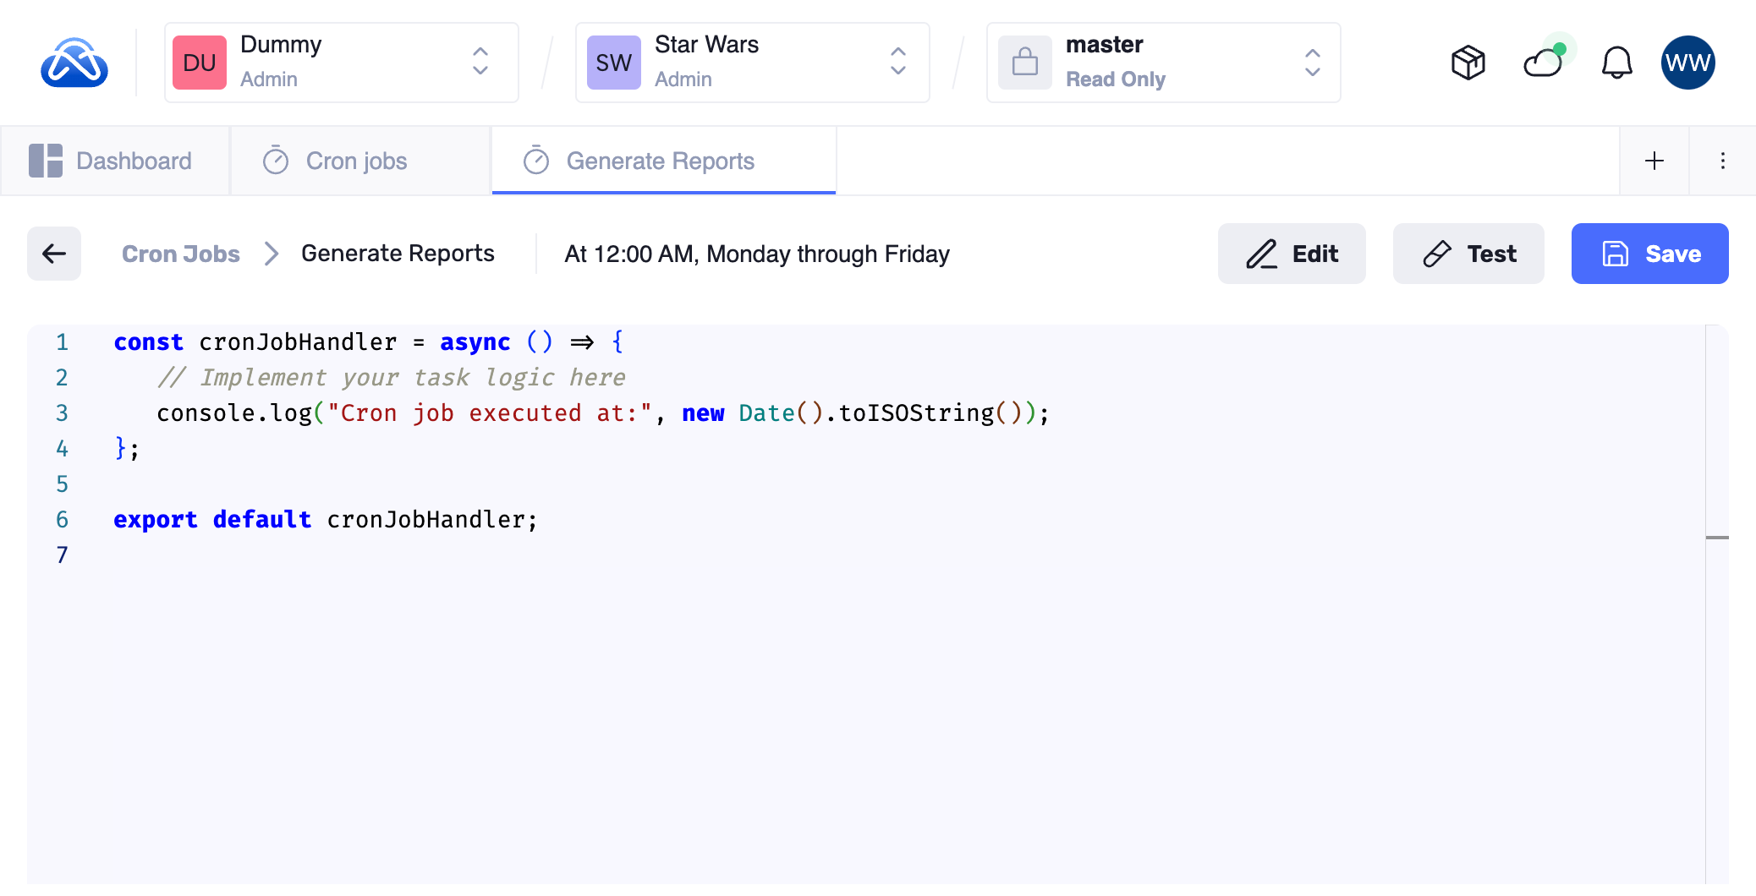Open the notifications bell
The height and width of the screenshot is (896, 1756).
[x=1616, y=63]
